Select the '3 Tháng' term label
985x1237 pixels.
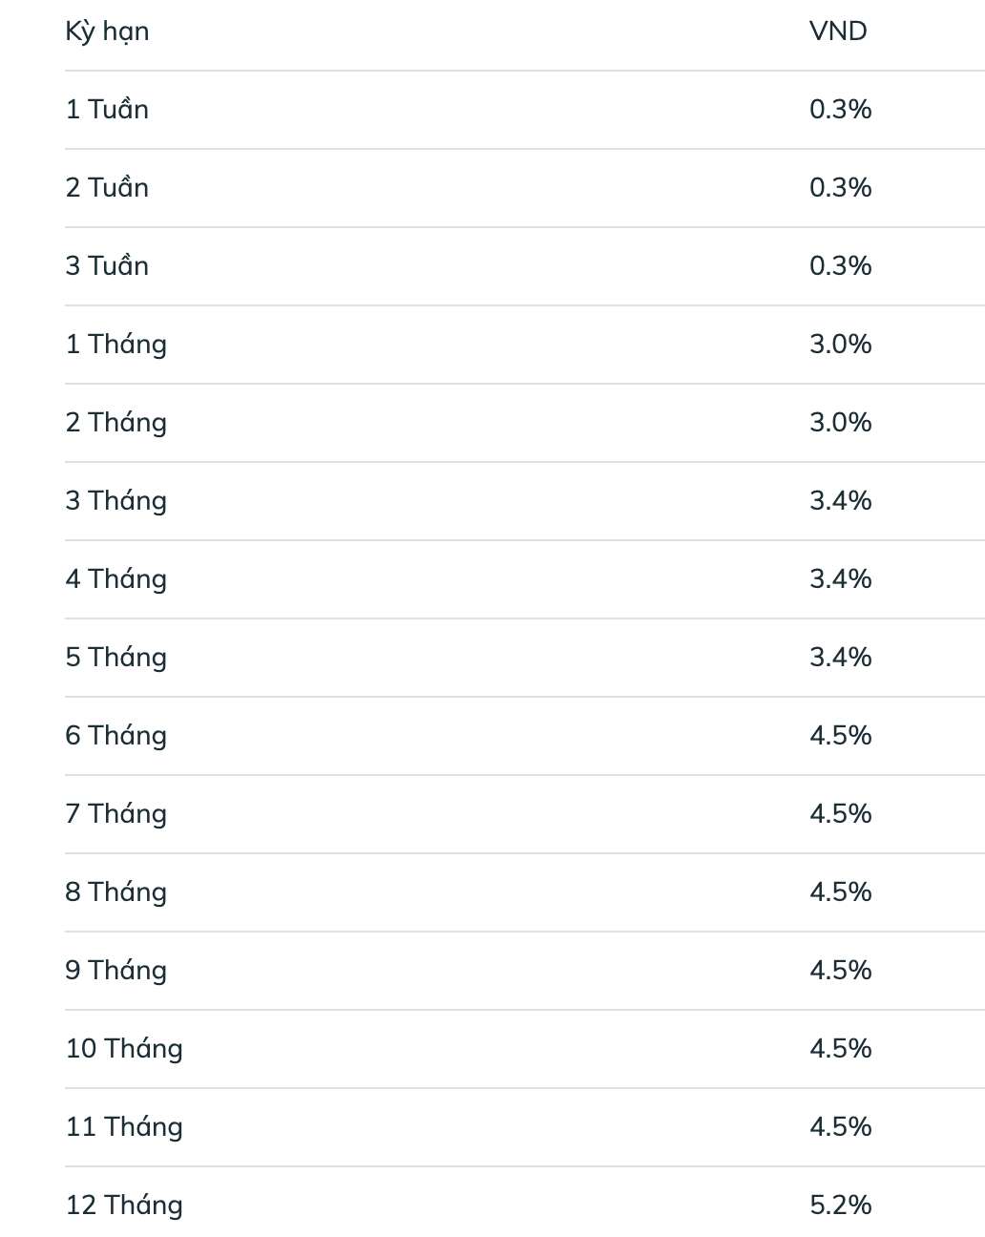tap(115, 501)
